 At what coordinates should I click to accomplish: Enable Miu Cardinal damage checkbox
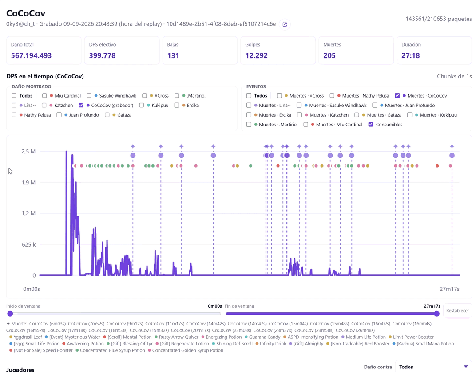pos(44,95)
